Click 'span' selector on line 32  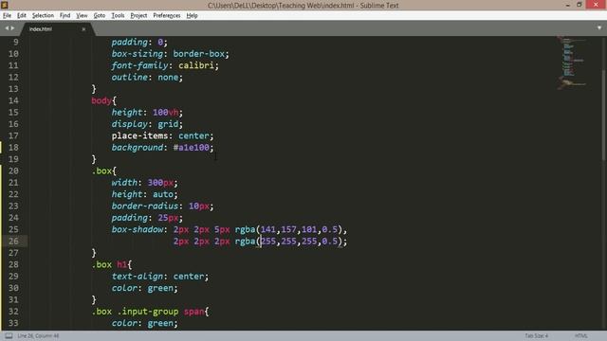pos(193,312)
